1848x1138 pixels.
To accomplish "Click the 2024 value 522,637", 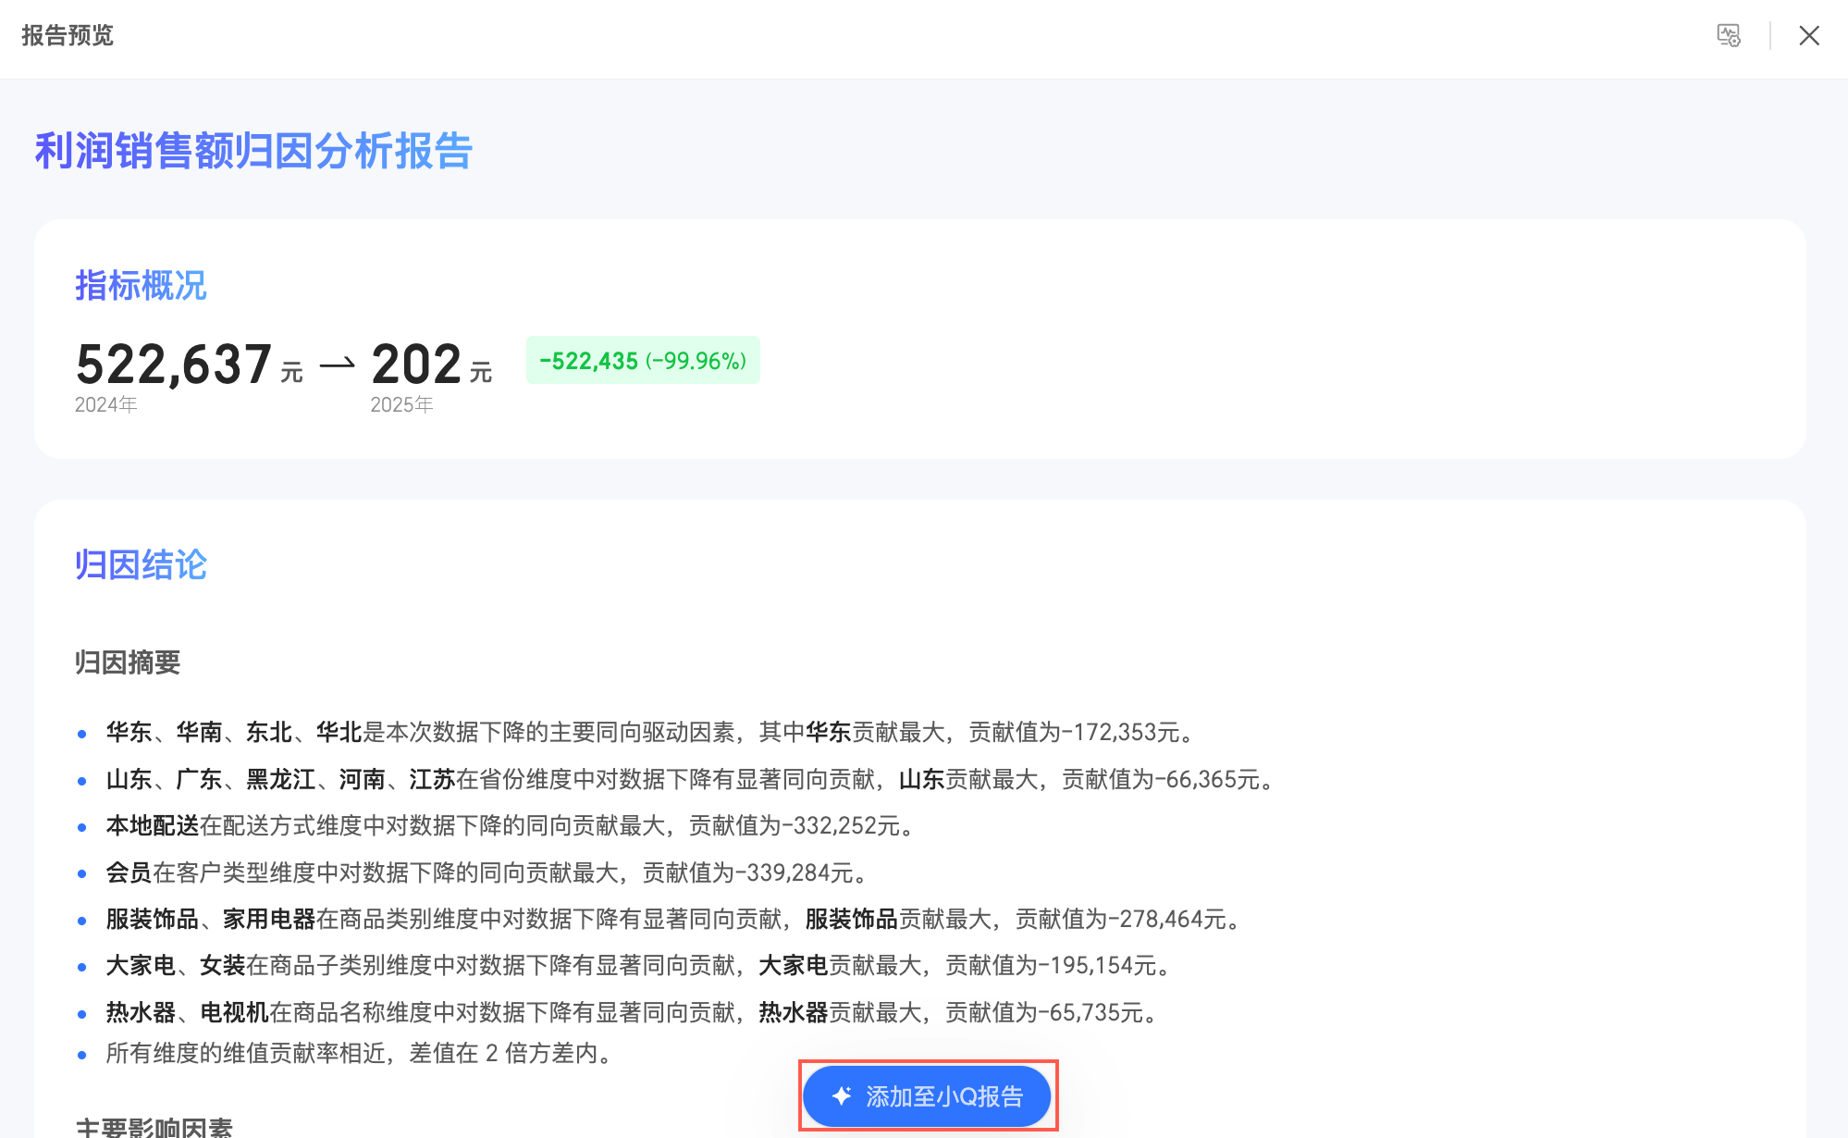I will pos(174,364).
